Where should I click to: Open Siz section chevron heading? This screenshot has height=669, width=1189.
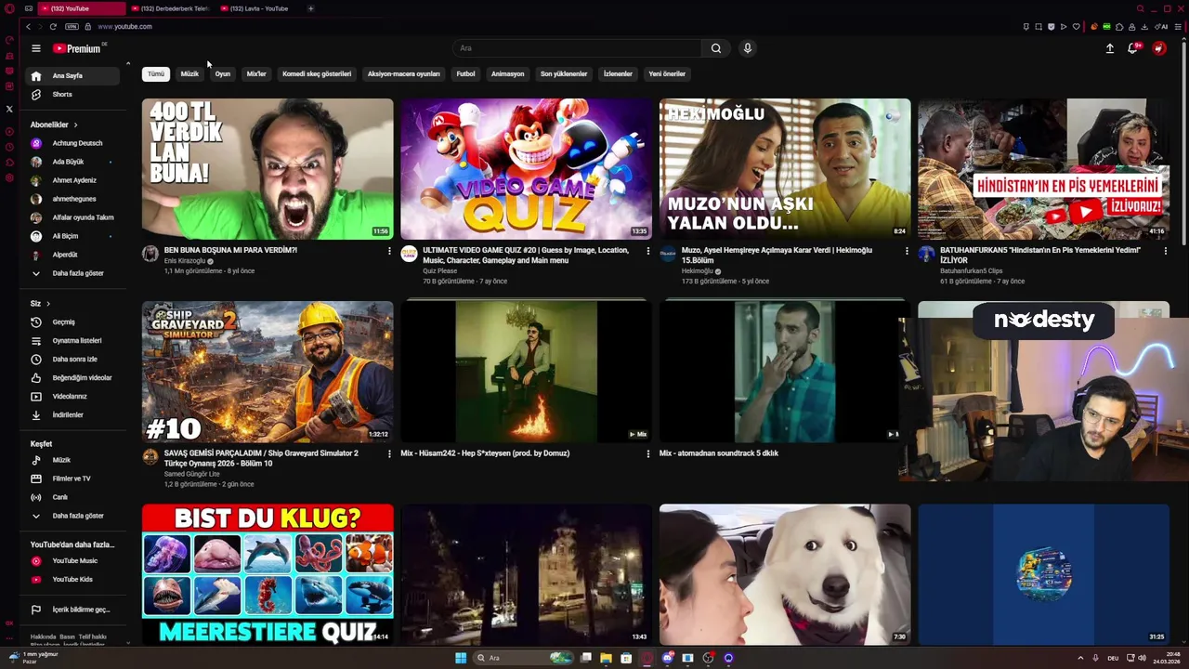[x=40, y=304]
